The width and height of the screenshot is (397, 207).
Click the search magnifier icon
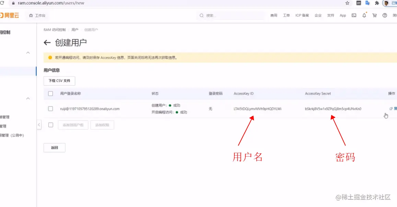(x=201, y=15)
